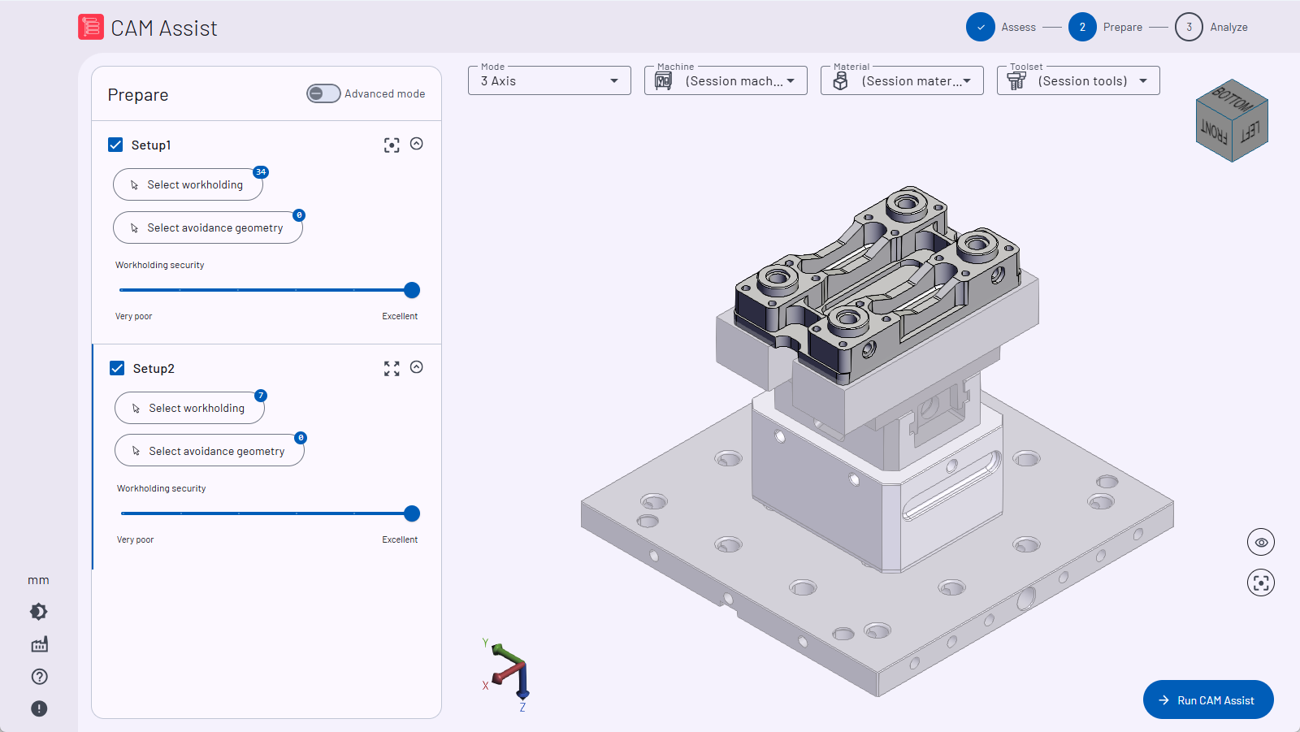Click Select avoidance geometry under Setup2
The height and width of the screenshot is (732, 1300).
click(210, 451)
